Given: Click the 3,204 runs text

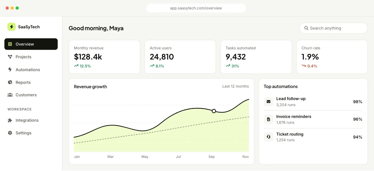Looking at the screenshot, I should 286,105.
